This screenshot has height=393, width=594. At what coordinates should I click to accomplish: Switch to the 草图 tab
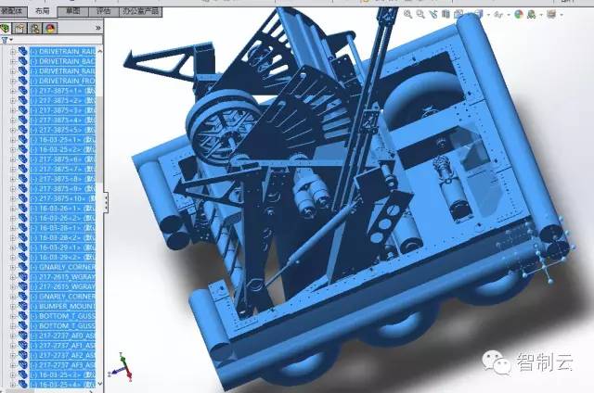pos(72,11)
